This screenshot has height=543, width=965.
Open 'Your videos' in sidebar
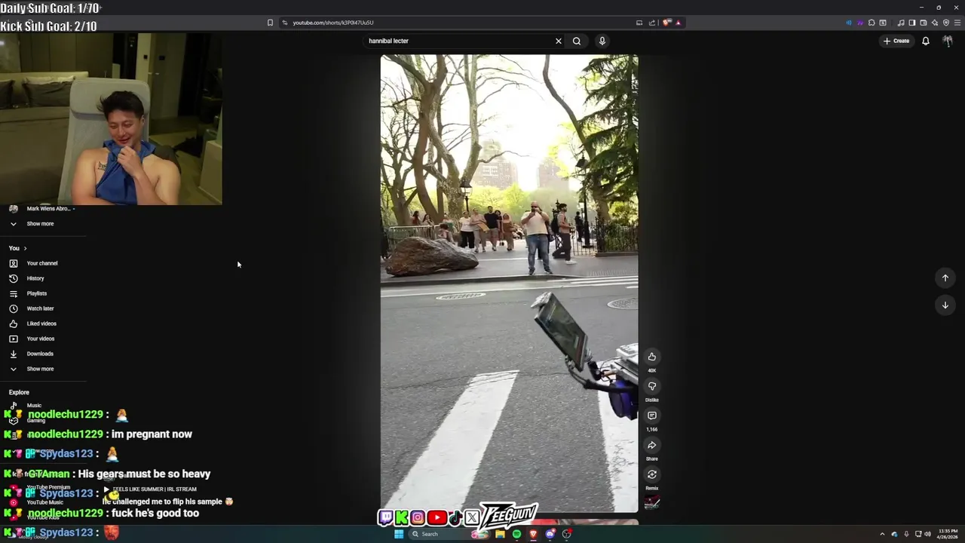point(41,339)
